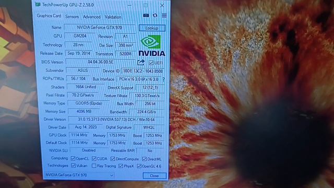This screenshot has height=188, width=334.
Task: Click the Bus Interface question mark
Action: (x=163, y=79)
